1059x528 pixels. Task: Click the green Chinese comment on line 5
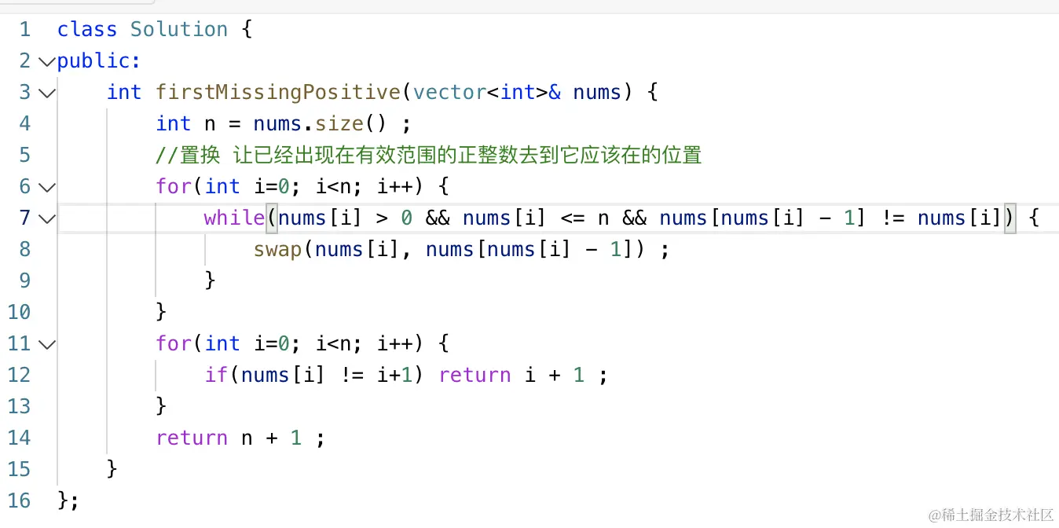pyautogui.click(x=428, y=156)
